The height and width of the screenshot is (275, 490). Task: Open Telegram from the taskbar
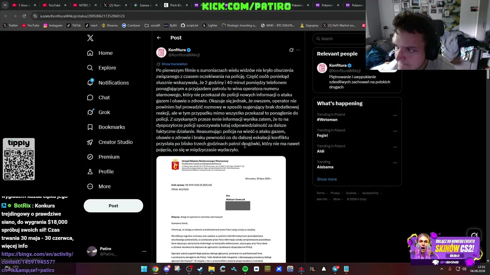(335, 269)
